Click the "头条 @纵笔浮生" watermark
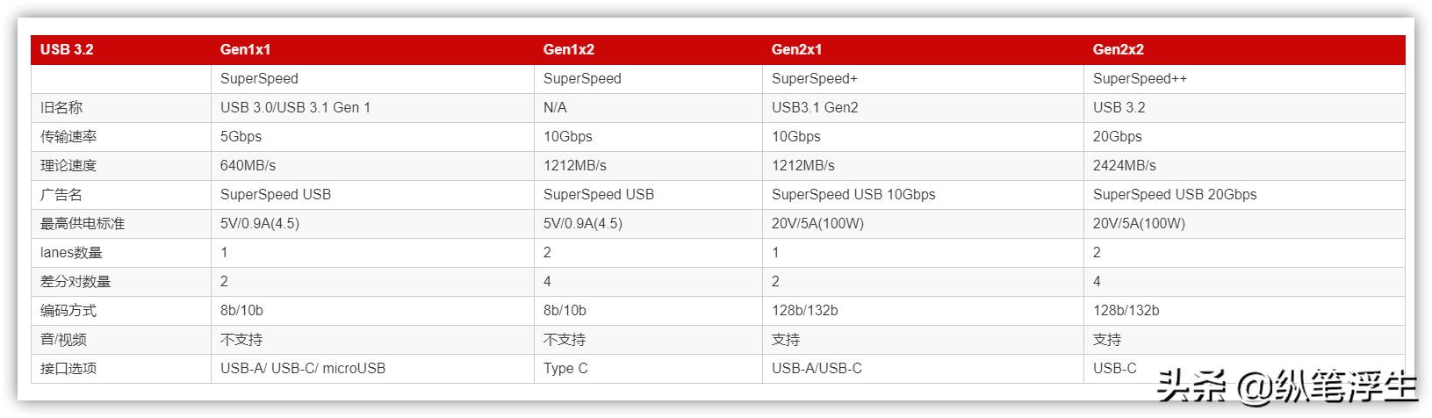1432x418 pixels. point(1286,386)
